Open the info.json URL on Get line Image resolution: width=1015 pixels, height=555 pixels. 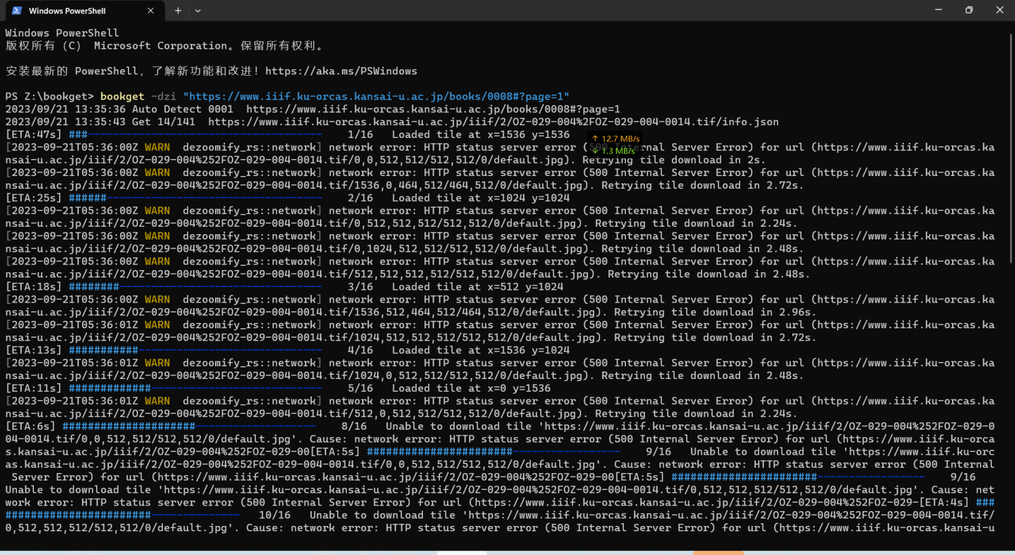click(x=493, y=122)
